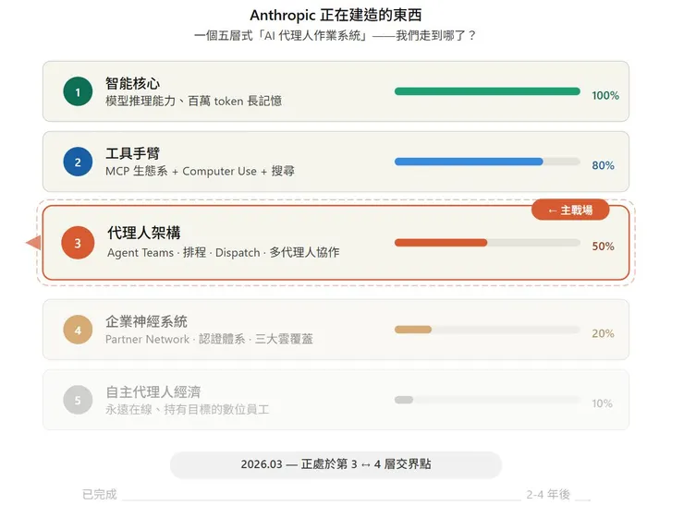Image resolution: width=684 pixels, height=517 pixels.
Task: Click the 2026.03 status pill
Action: click(336, 464)
